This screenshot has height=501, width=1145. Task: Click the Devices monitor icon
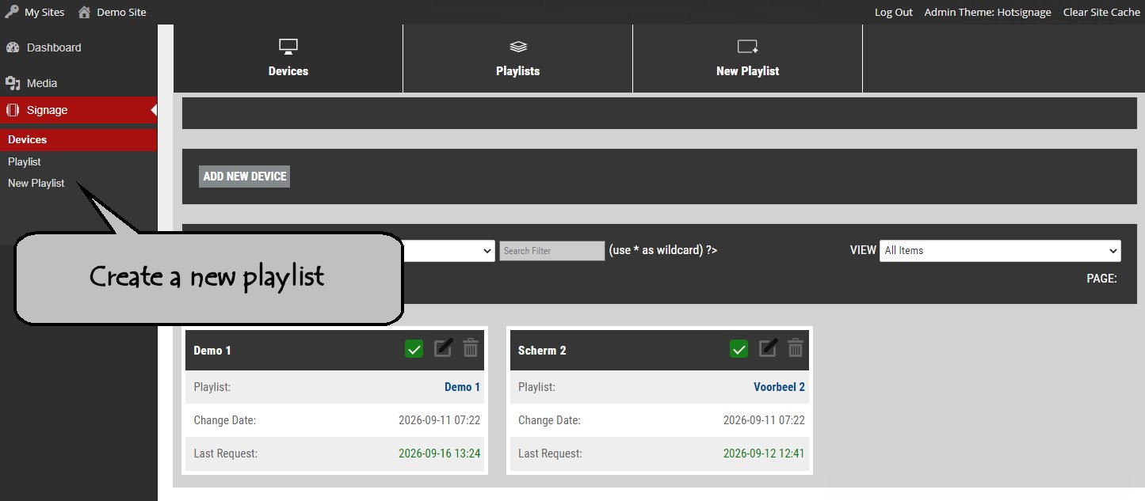point(288,46)
